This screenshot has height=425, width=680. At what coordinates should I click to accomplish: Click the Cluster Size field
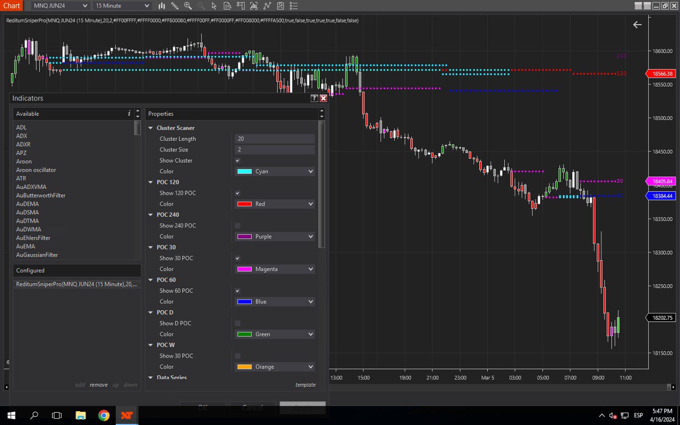tap(275, 150)
